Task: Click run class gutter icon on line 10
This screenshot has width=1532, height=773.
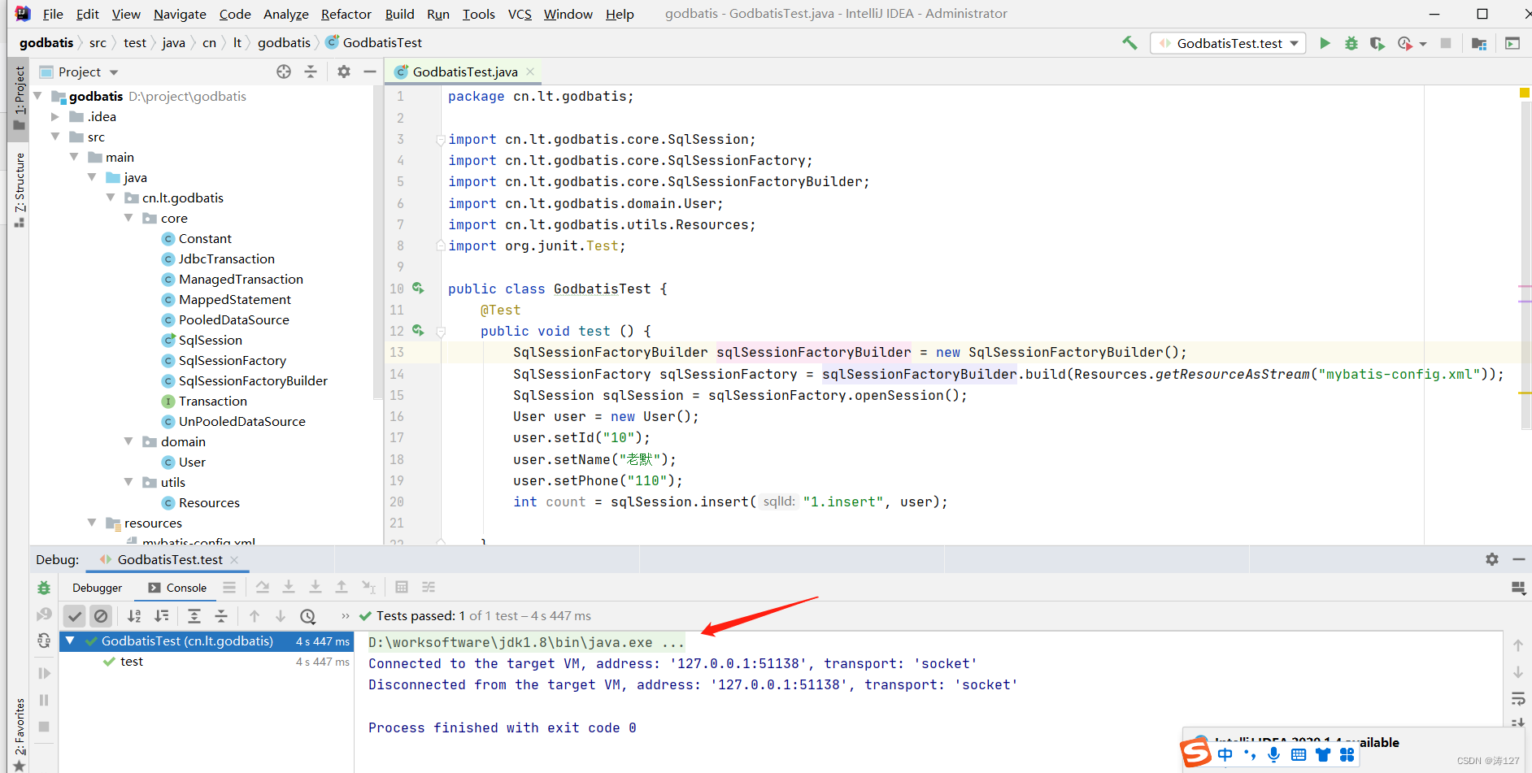Action: click(x=418, y=288)
